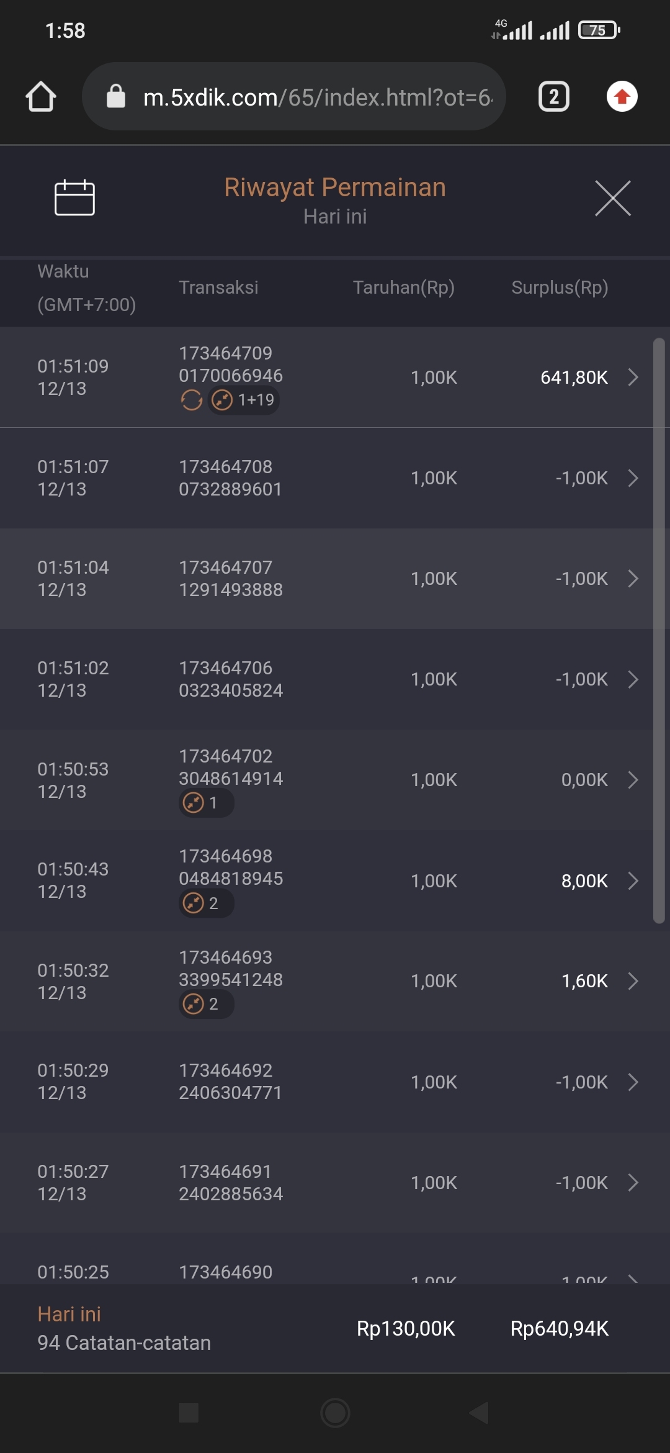Tap the free spin badge in transaction 173464693

point(206,1004)
